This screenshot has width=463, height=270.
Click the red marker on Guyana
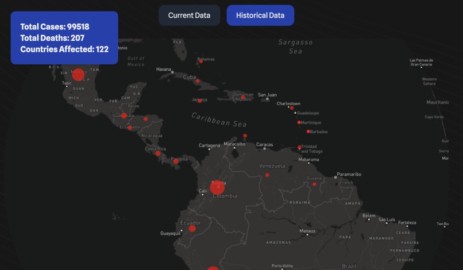pyautogui.click(x=314, y=184)
